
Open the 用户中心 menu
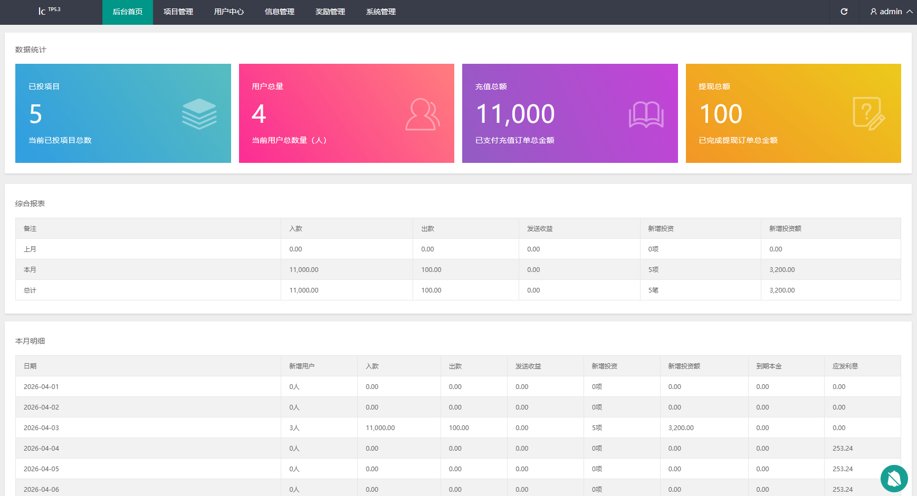[229, 12]
